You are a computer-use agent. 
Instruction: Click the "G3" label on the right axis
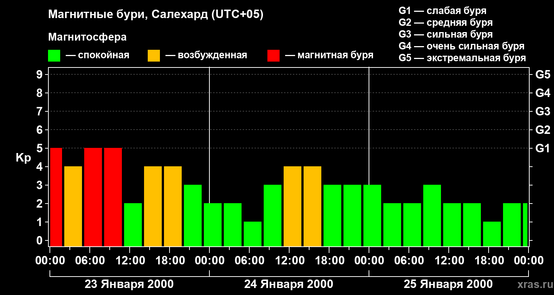pyautogui.click(x=543, y=111)
